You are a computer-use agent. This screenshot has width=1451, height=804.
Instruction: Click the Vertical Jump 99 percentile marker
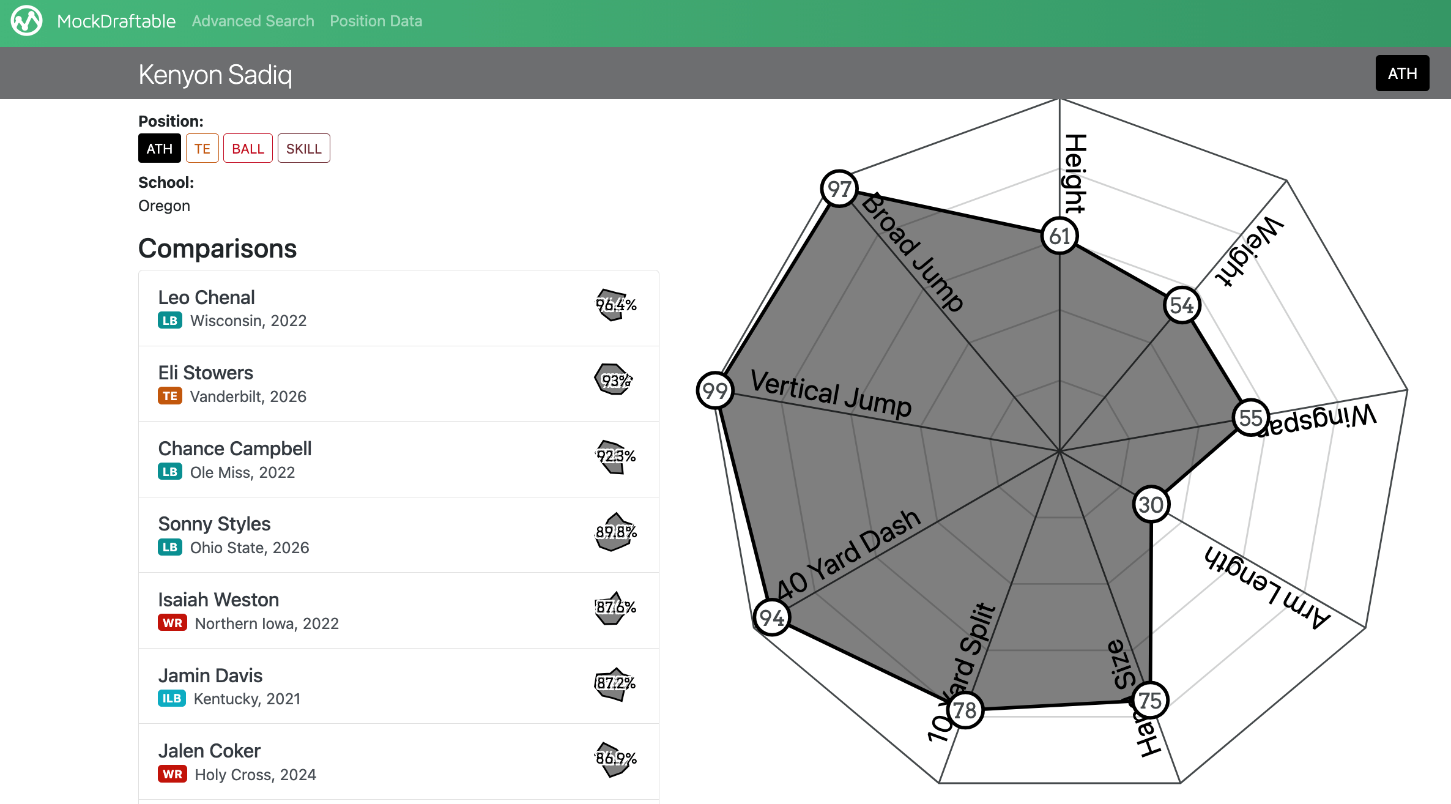tap(714, 390)
